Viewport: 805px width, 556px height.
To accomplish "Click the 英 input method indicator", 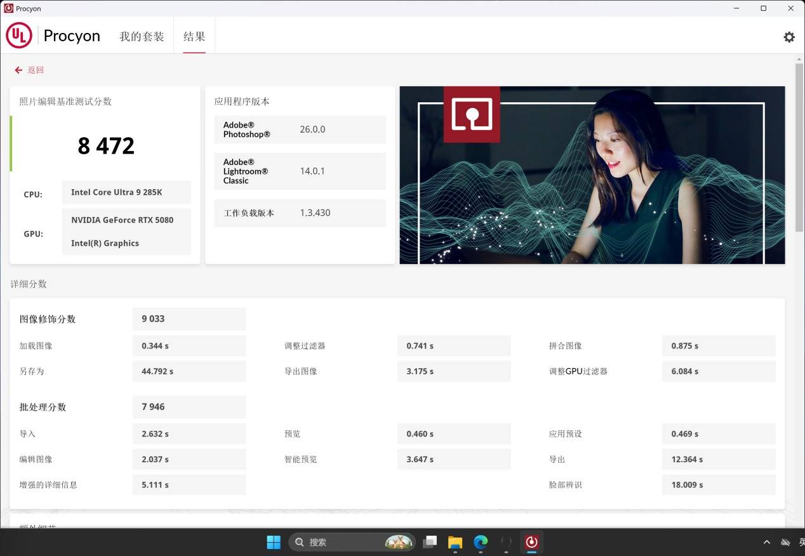I will pos(801,542).
